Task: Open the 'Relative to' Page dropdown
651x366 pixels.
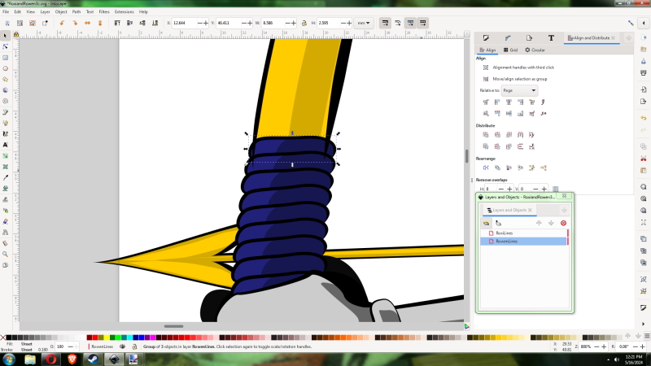Action: click(520, 90)
